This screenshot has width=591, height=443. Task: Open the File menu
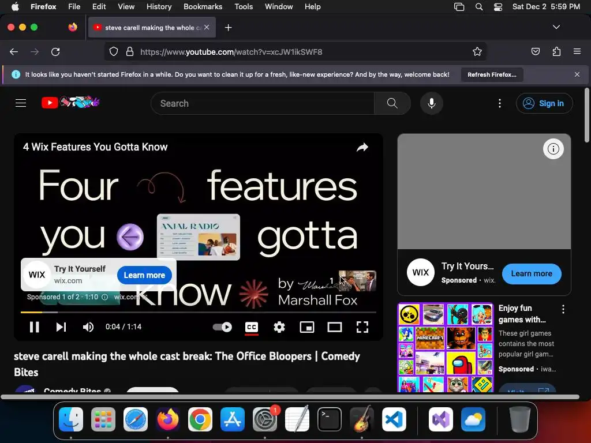pyautogui.click(x=74, y=7)
